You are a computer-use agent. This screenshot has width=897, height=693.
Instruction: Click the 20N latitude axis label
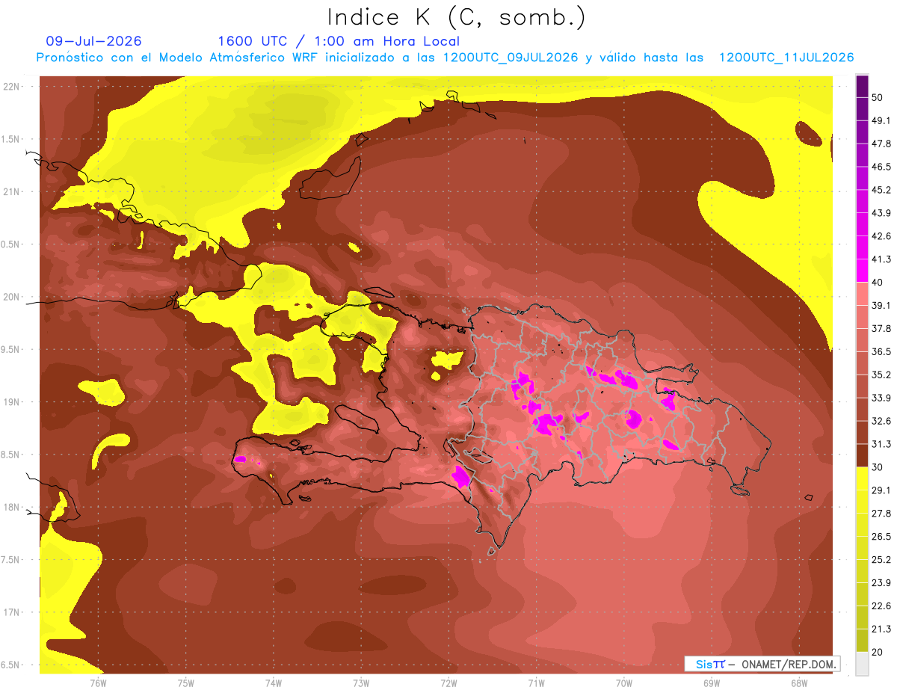pos(13,297)
